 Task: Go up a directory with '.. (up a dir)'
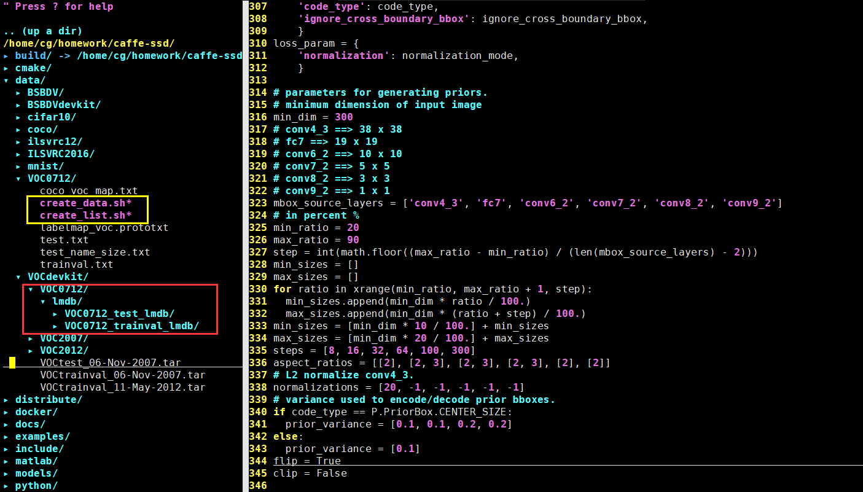43,31
